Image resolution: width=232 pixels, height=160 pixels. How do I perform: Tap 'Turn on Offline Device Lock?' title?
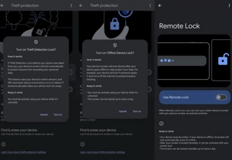point(115,53)
